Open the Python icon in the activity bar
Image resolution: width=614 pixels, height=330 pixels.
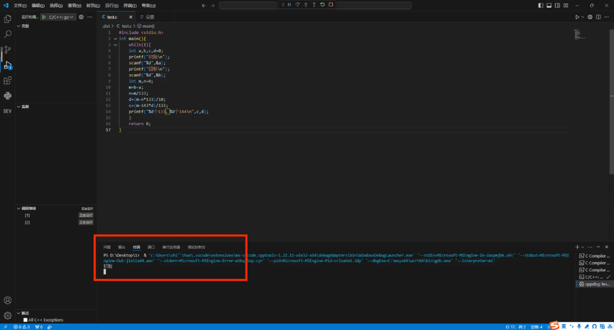point(7,96)
